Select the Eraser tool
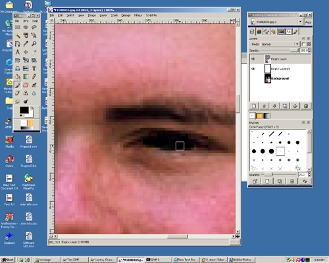 pyautogui.click(x=26, y=85)
